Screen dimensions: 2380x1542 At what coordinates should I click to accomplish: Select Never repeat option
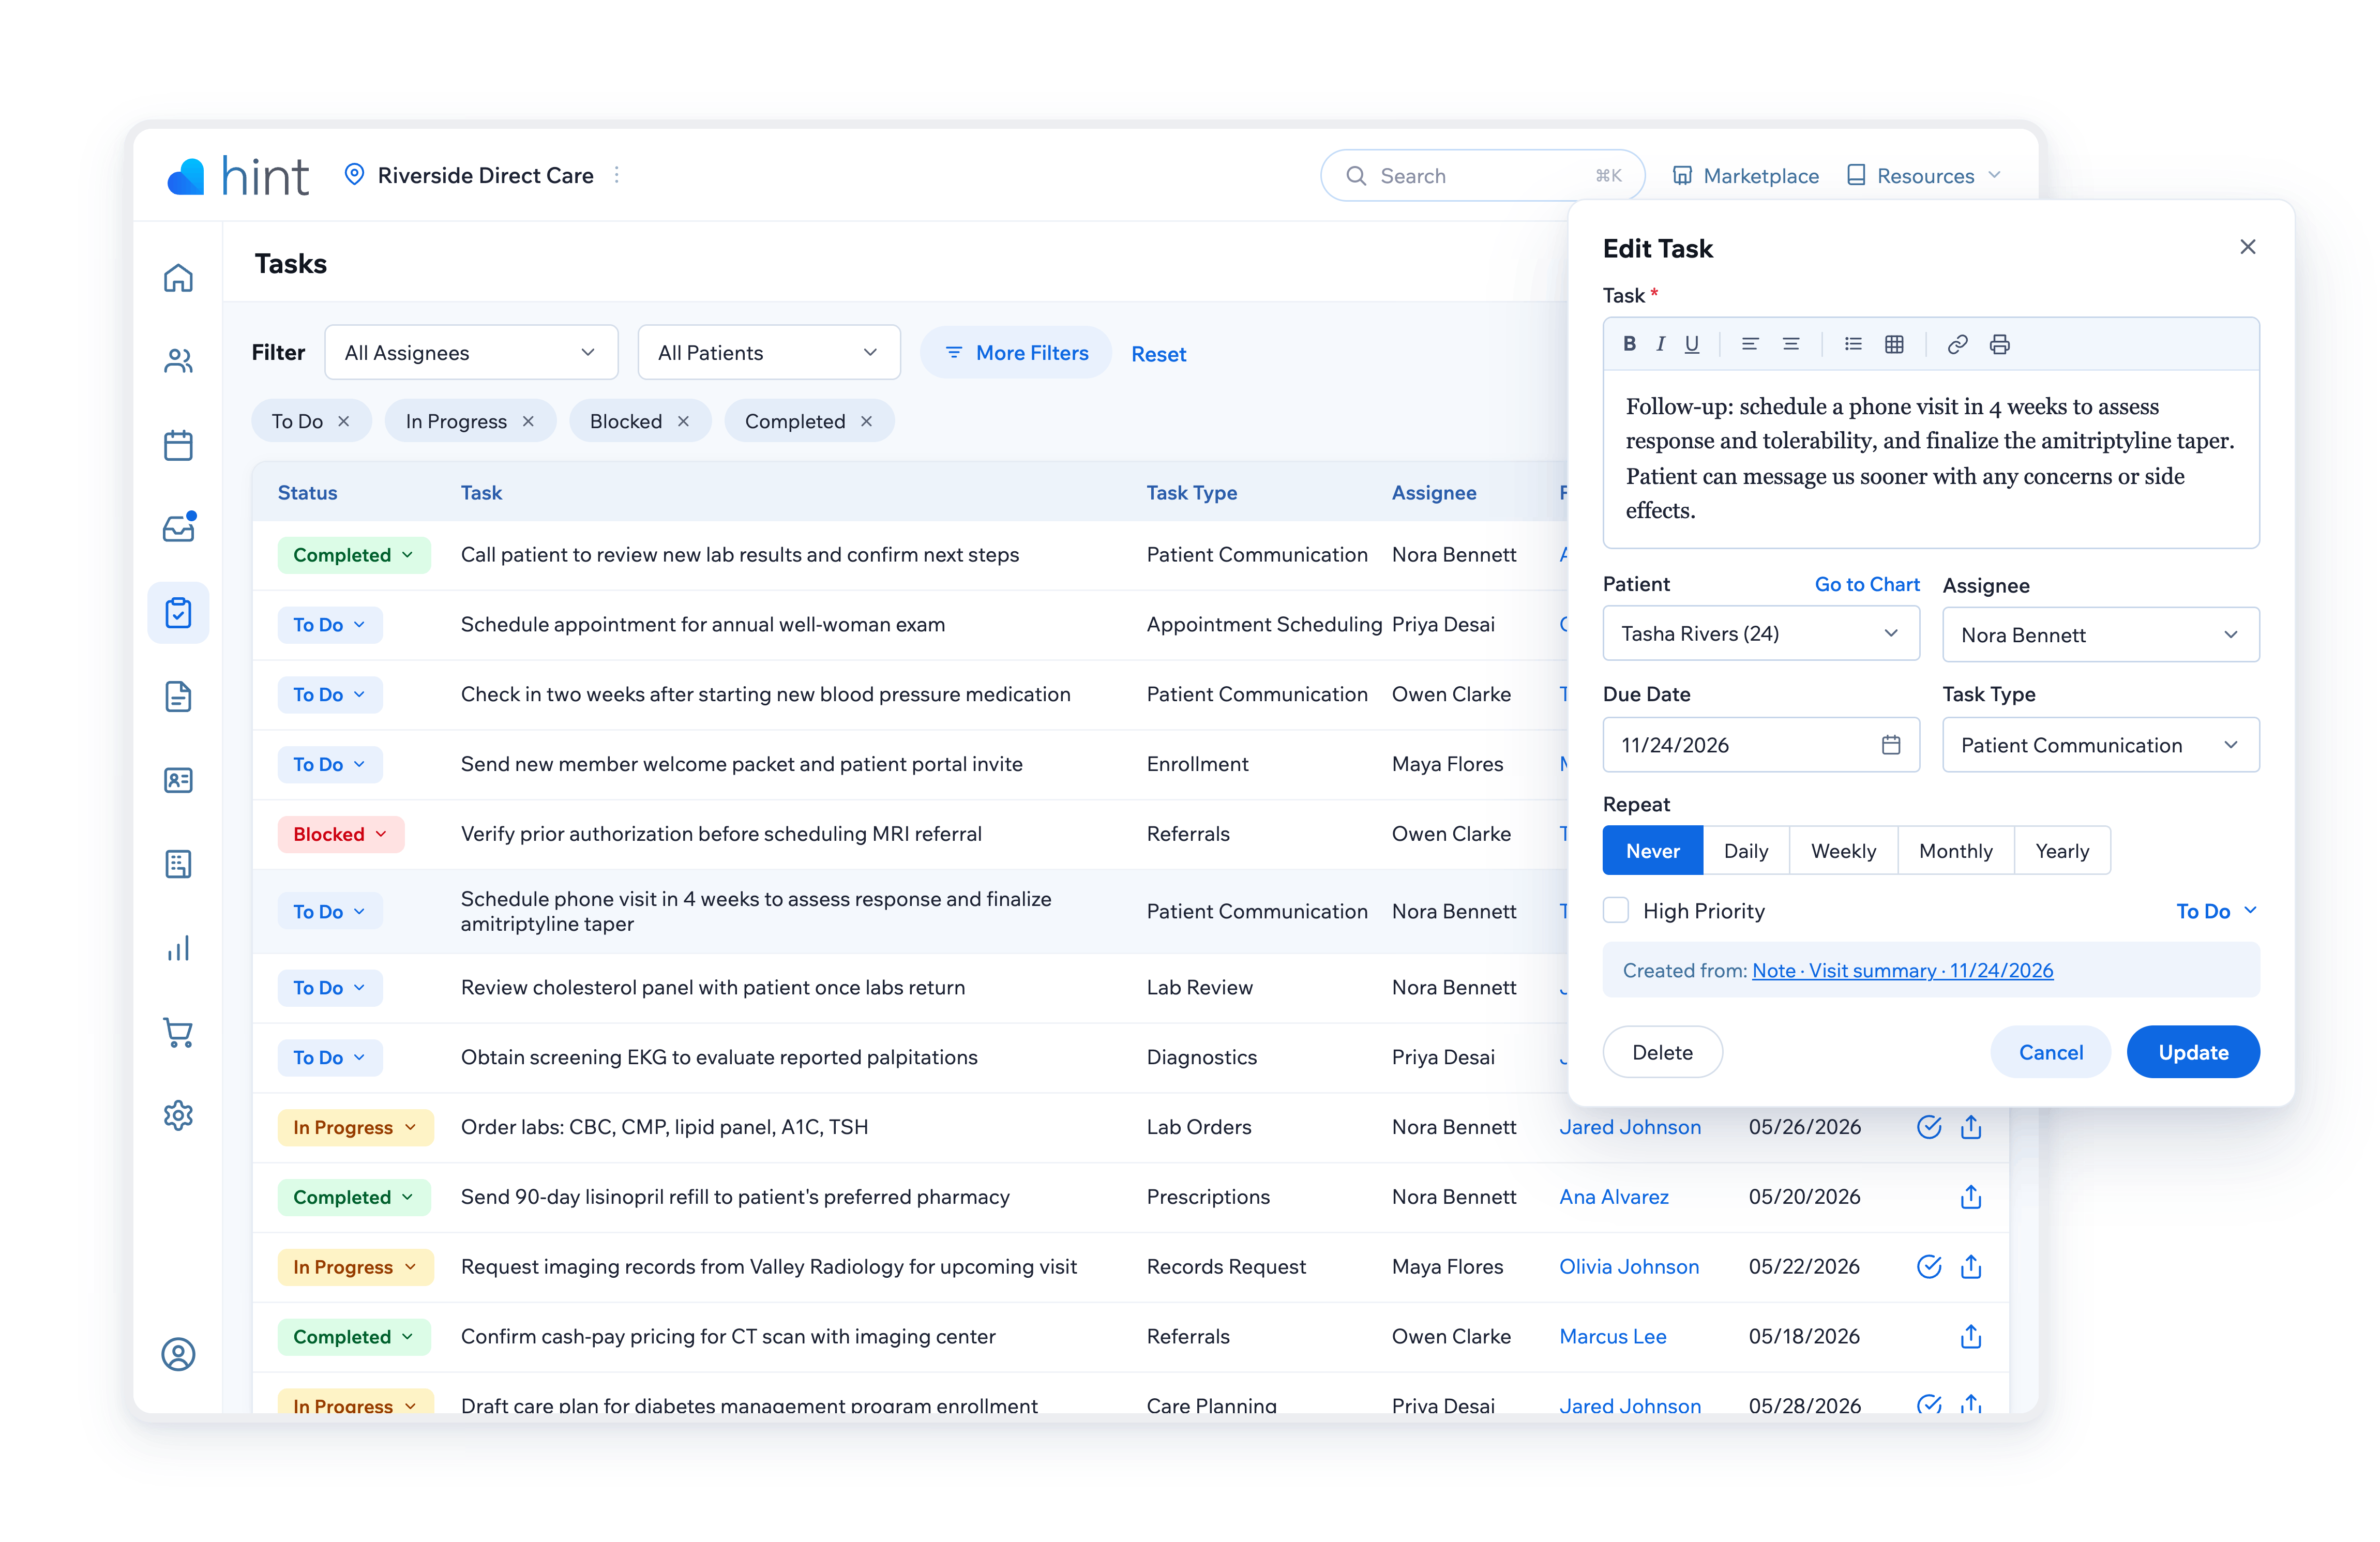(x=1652, y=851)
